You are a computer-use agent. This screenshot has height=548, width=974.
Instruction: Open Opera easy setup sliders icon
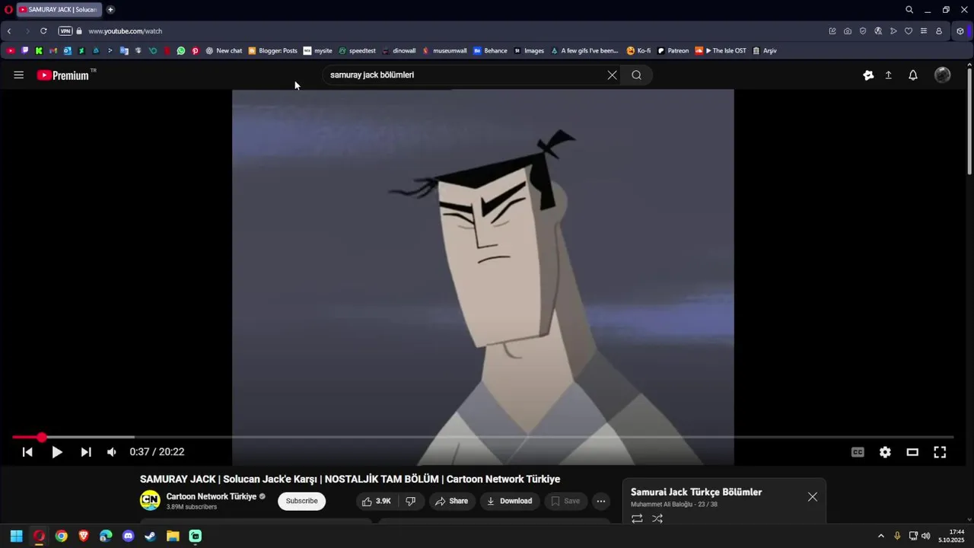pyautogui.click(x=924, y=31)
